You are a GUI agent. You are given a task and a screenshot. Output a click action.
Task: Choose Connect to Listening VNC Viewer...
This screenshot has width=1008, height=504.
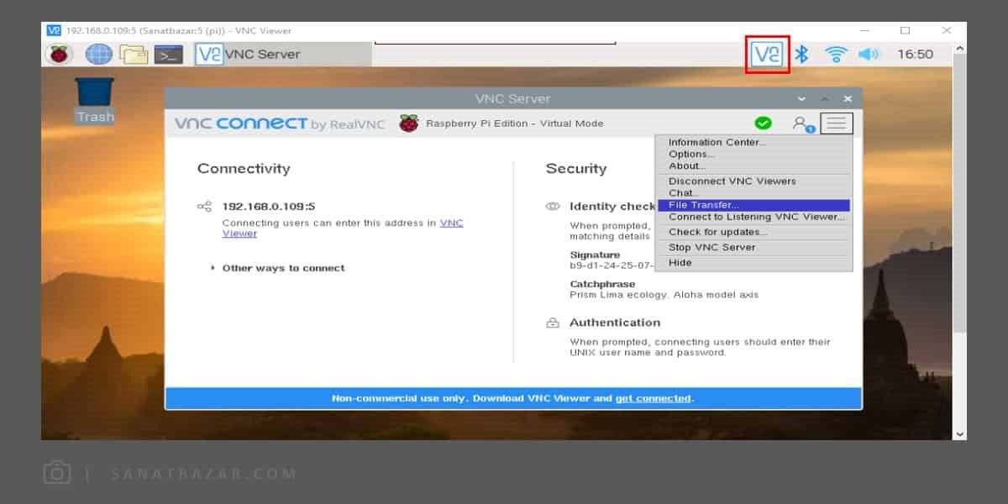tap(753, 217)
